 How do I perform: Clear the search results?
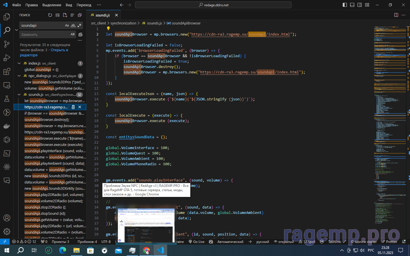click(x=58, y=15)
